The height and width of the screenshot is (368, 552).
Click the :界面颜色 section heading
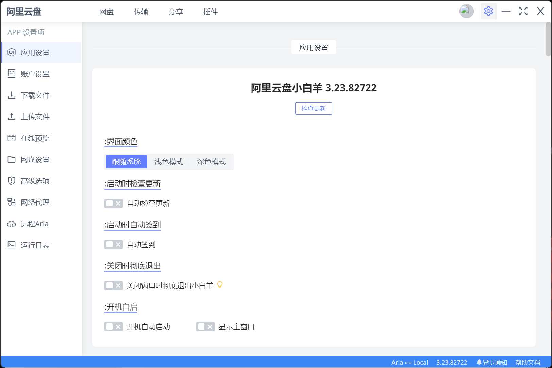click(x=121, y=141)
